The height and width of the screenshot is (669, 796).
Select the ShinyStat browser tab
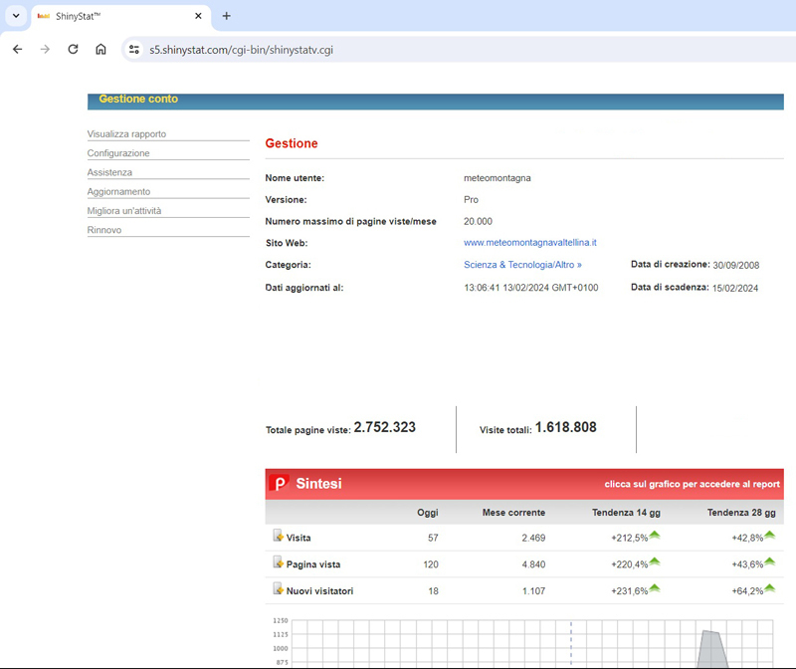(120, 16)
